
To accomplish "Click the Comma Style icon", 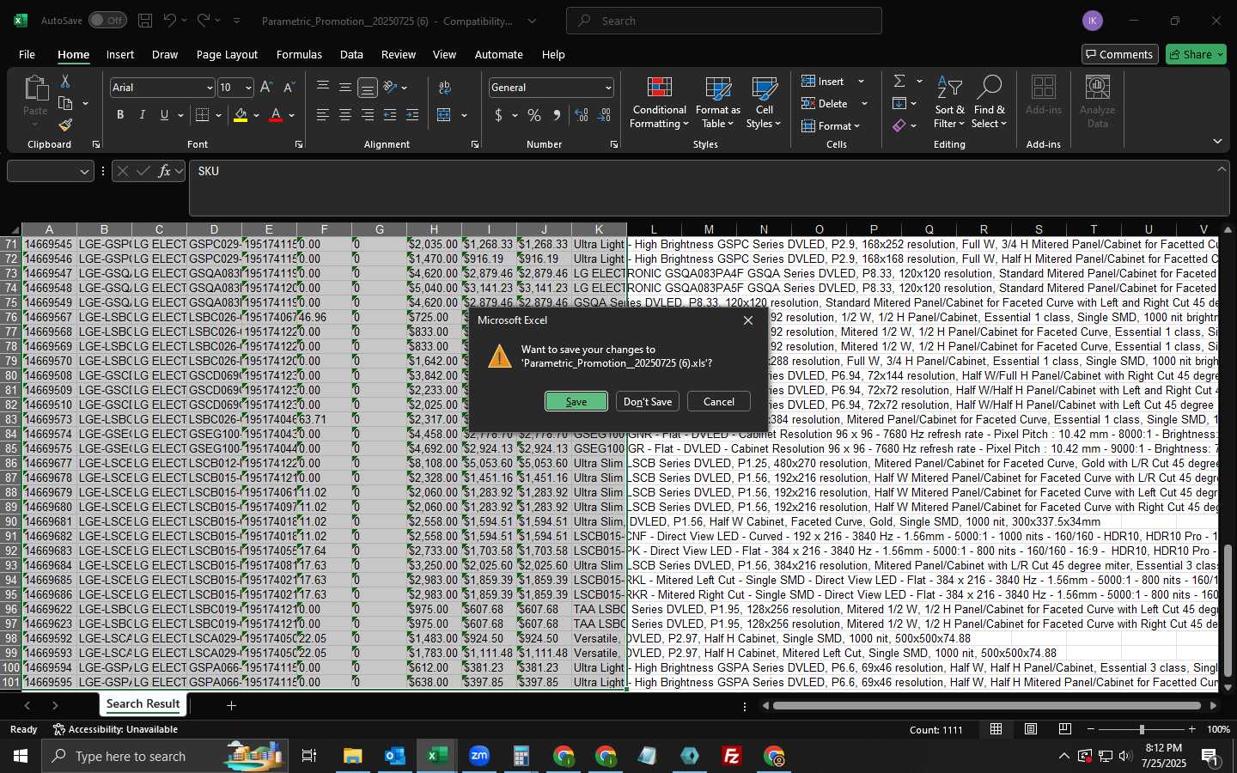I will point(557,115).
